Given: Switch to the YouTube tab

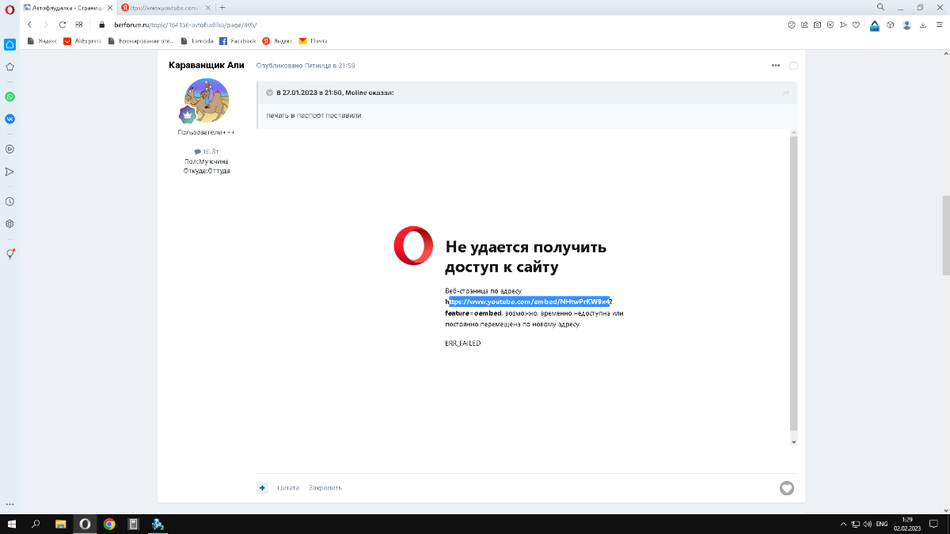Looking at the screenshot, I should coord(166,7).
